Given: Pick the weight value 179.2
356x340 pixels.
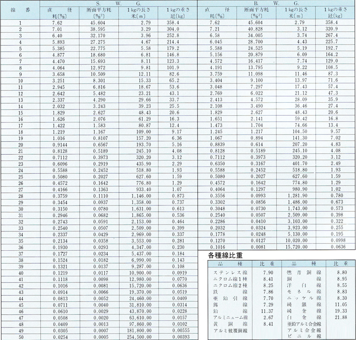Looking at the screenshot, I should pos(173,48).
